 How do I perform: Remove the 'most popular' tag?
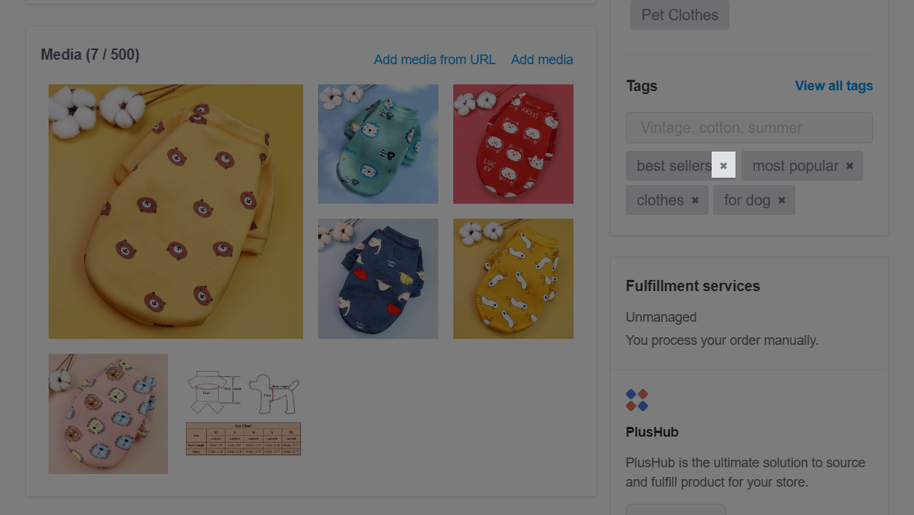pos(850,166)
